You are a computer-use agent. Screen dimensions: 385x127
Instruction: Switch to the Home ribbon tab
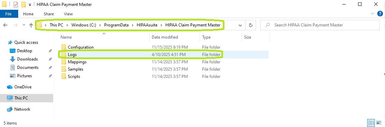click(28, 14)
